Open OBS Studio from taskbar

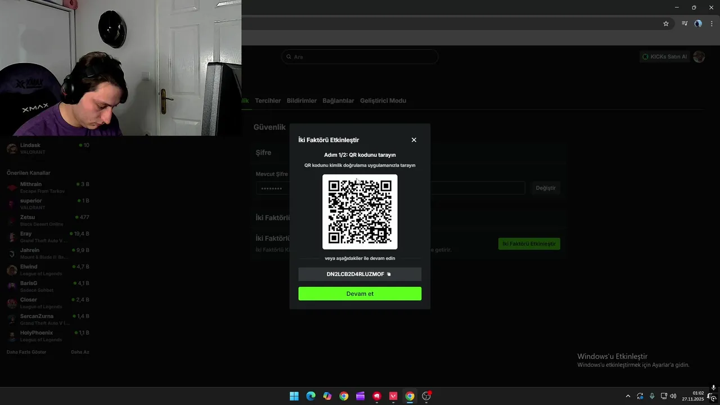pyautogui.click(x=426, y=396)
